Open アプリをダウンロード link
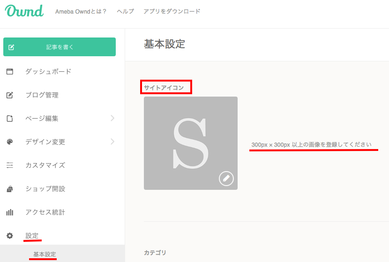The image size is (389, 262). (172, 11)
